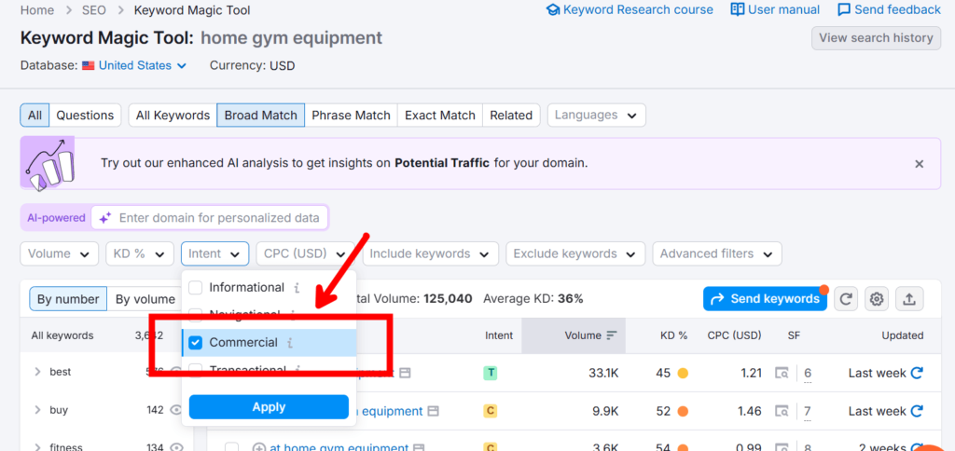
Task: Open the CPC (USD) filter dropdown
Action: coord(305,253)
